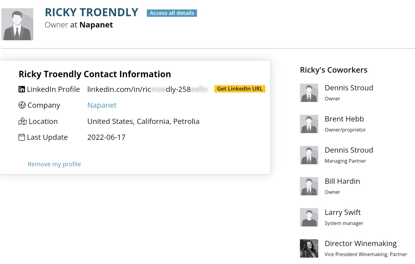
Task: Click Remove my profile link
Action: click(x=54, y=164)
